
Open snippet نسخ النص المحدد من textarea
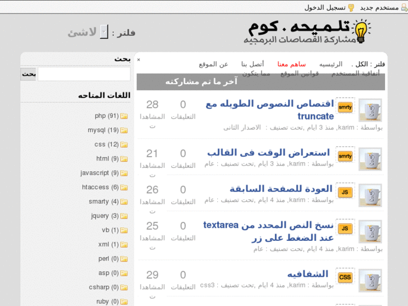(268, 231)
